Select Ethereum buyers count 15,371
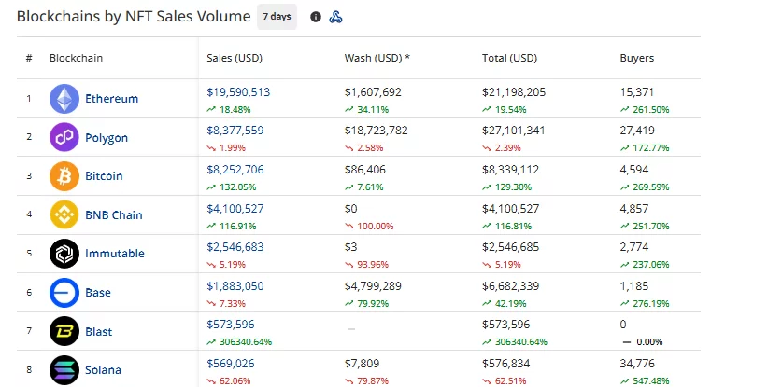The width and height of the screenshot is (768, 387). (637, 92)
